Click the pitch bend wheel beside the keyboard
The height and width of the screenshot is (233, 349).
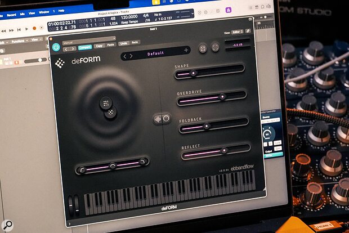pyautogui.click(x=70, y=205)
